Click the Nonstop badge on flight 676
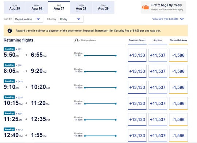This screenshot has width=197, height=143. coord(9,65)
